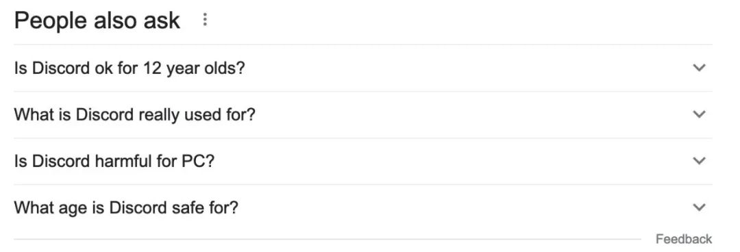Show the answer about Discord's safe age

pos(363,207)
